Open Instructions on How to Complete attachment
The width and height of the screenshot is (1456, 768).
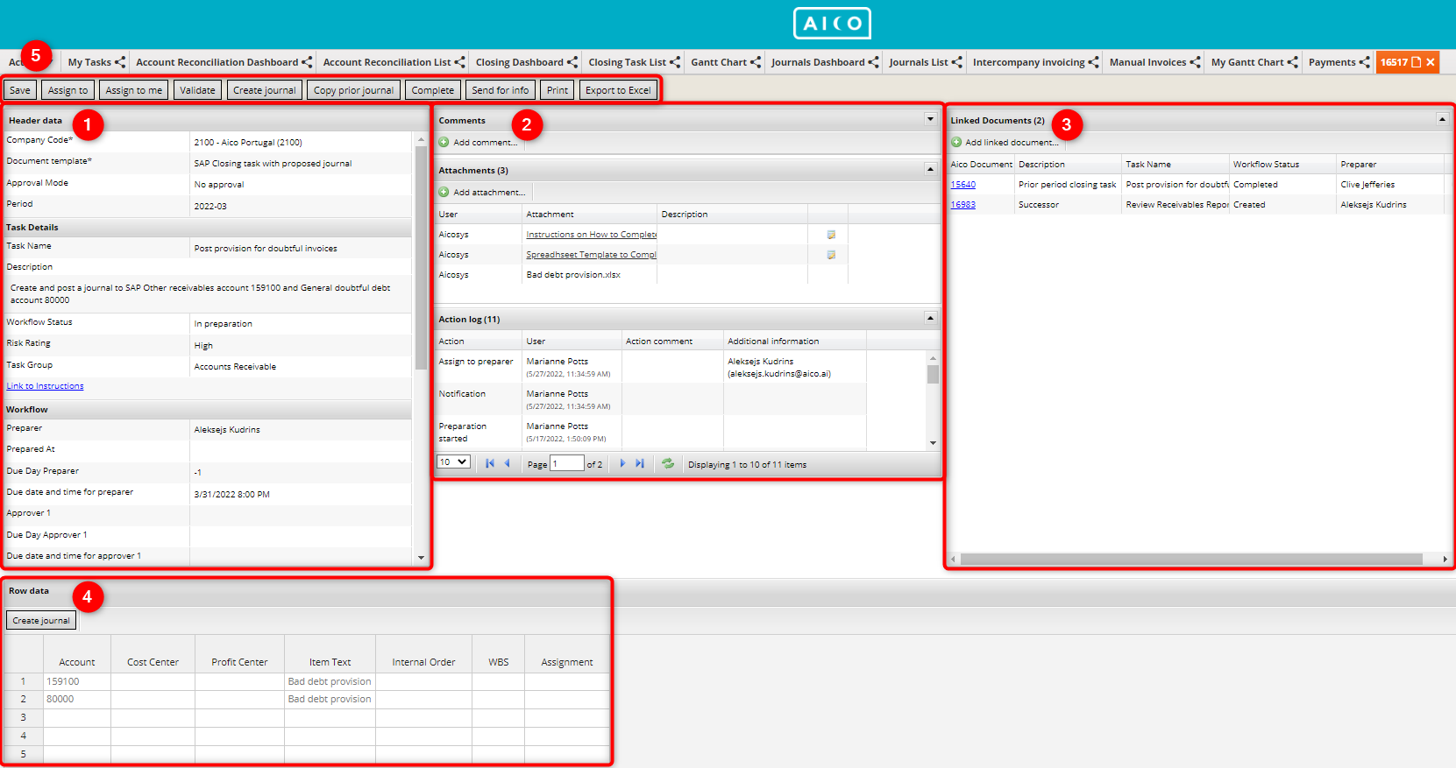pos(591,235)
